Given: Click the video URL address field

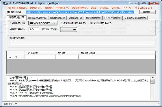Looking at the screenshot, I should [x=80, y=12].
